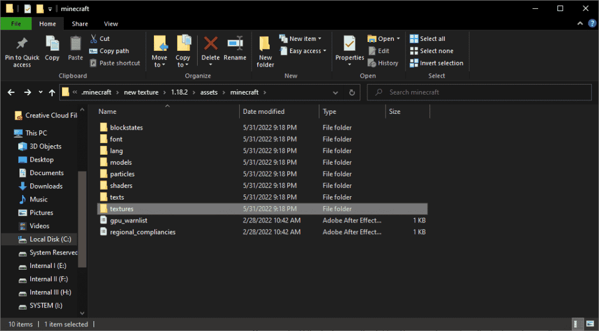
Task: Go up one folder level arrow
Action: click(x=52, y=92)
